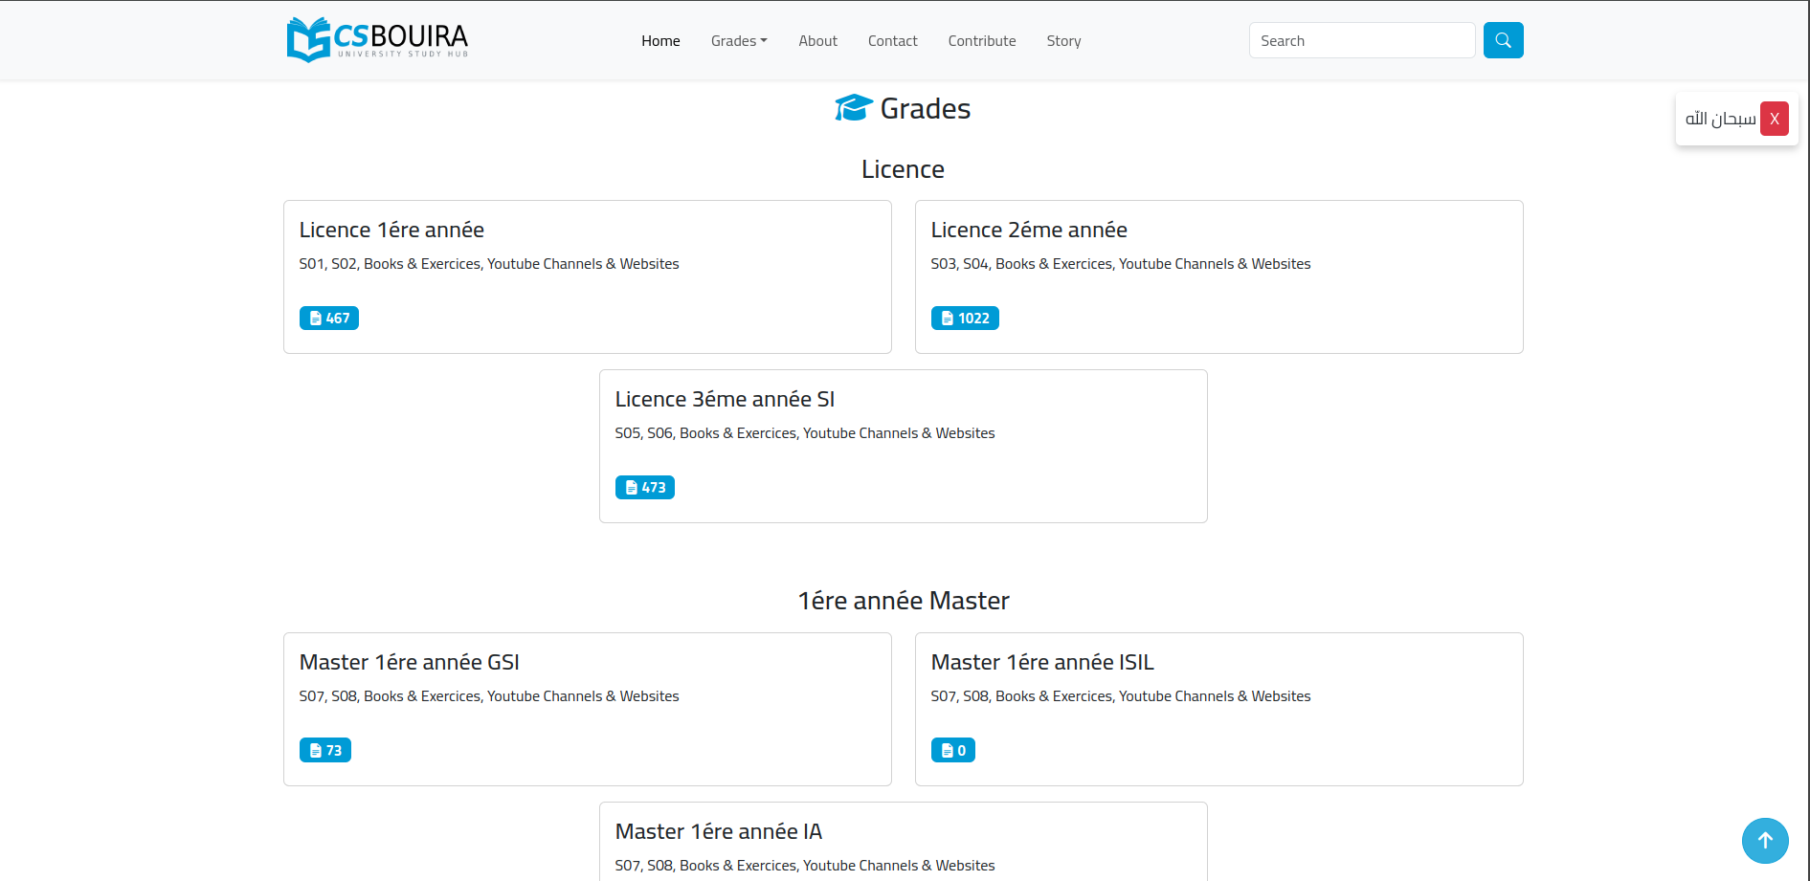
Task: Focus the Search input field
Action: click(1360, 41)
